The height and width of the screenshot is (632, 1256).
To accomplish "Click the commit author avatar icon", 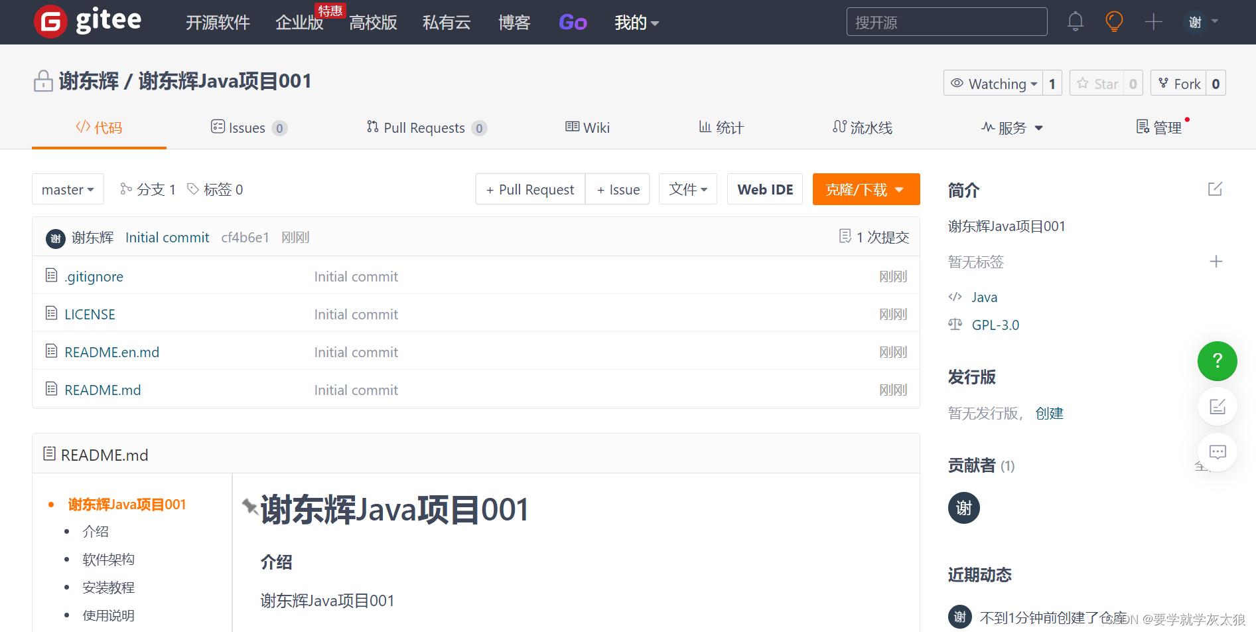I will click(56, 238).
